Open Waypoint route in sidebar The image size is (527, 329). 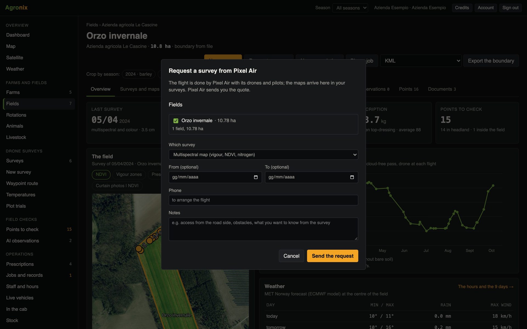tap(39, 183)
